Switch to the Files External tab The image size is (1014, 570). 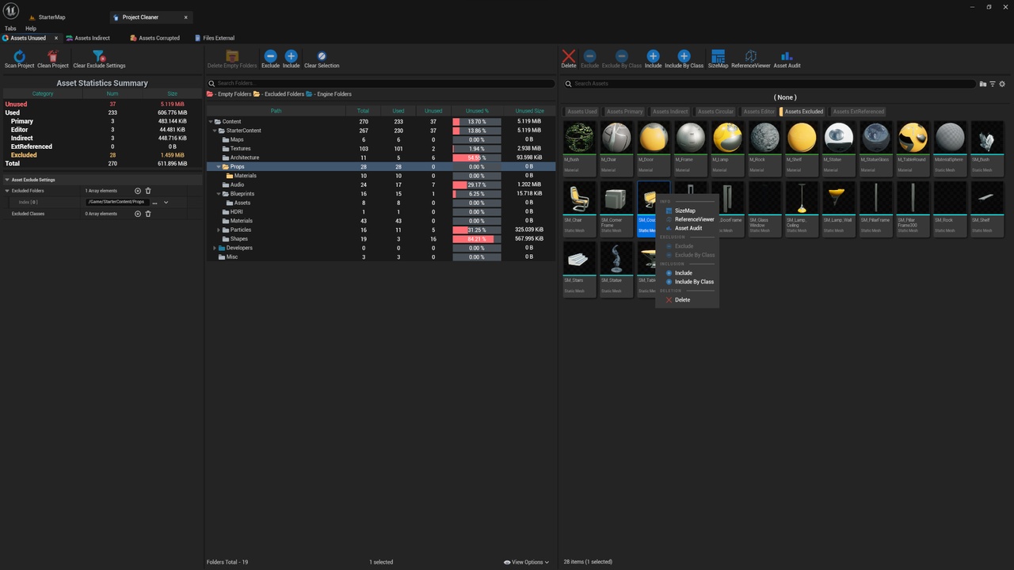pyautogui.click(x=214, y=38)
